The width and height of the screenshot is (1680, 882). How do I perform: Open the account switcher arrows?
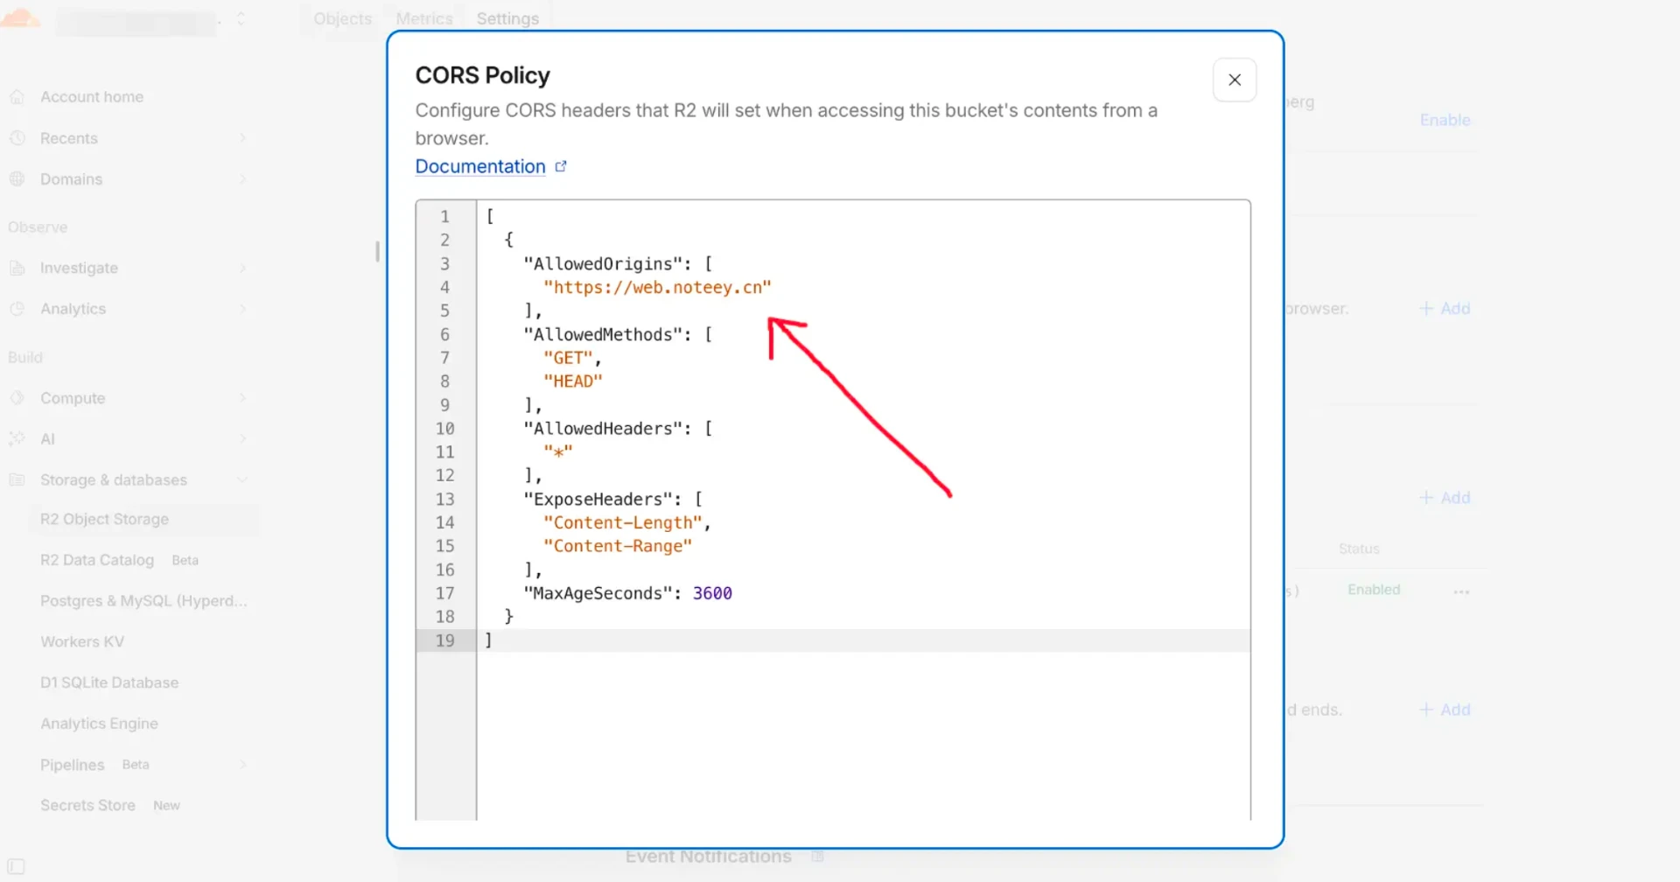tap(241, 18)
